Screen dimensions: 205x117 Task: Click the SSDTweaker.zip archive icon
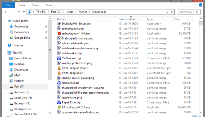pyautogui.click(x=59, y=58)
